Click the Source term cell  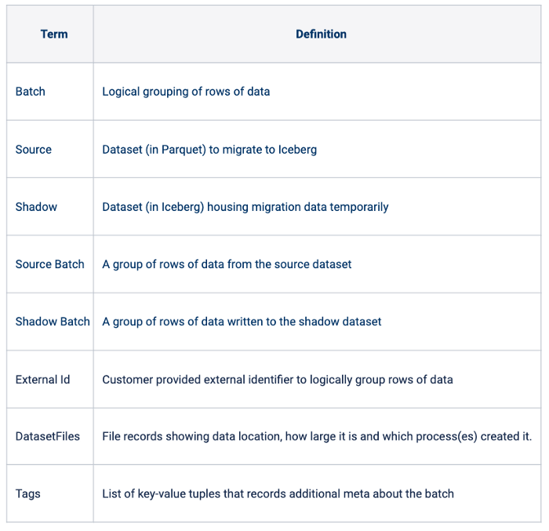34,149
